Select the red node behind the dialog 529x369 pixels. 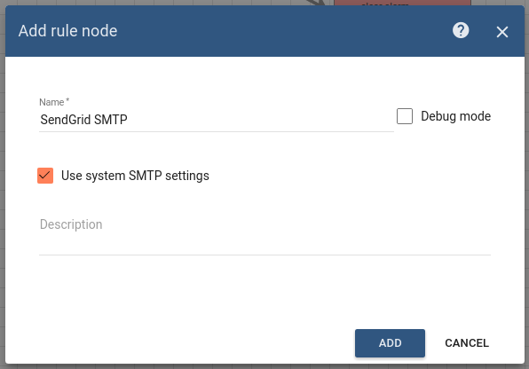402,3
